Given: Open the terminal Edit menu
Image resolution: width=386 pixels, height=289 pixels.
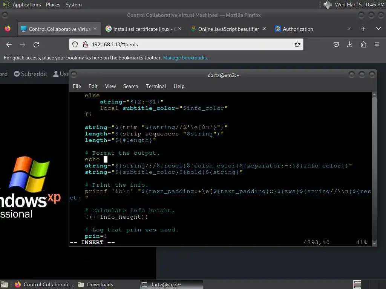Looking at the screenshot, I should [93, 86].
